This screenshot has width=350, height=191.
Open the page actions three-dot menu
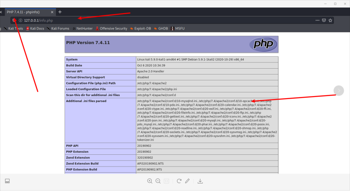pos(317,20)
